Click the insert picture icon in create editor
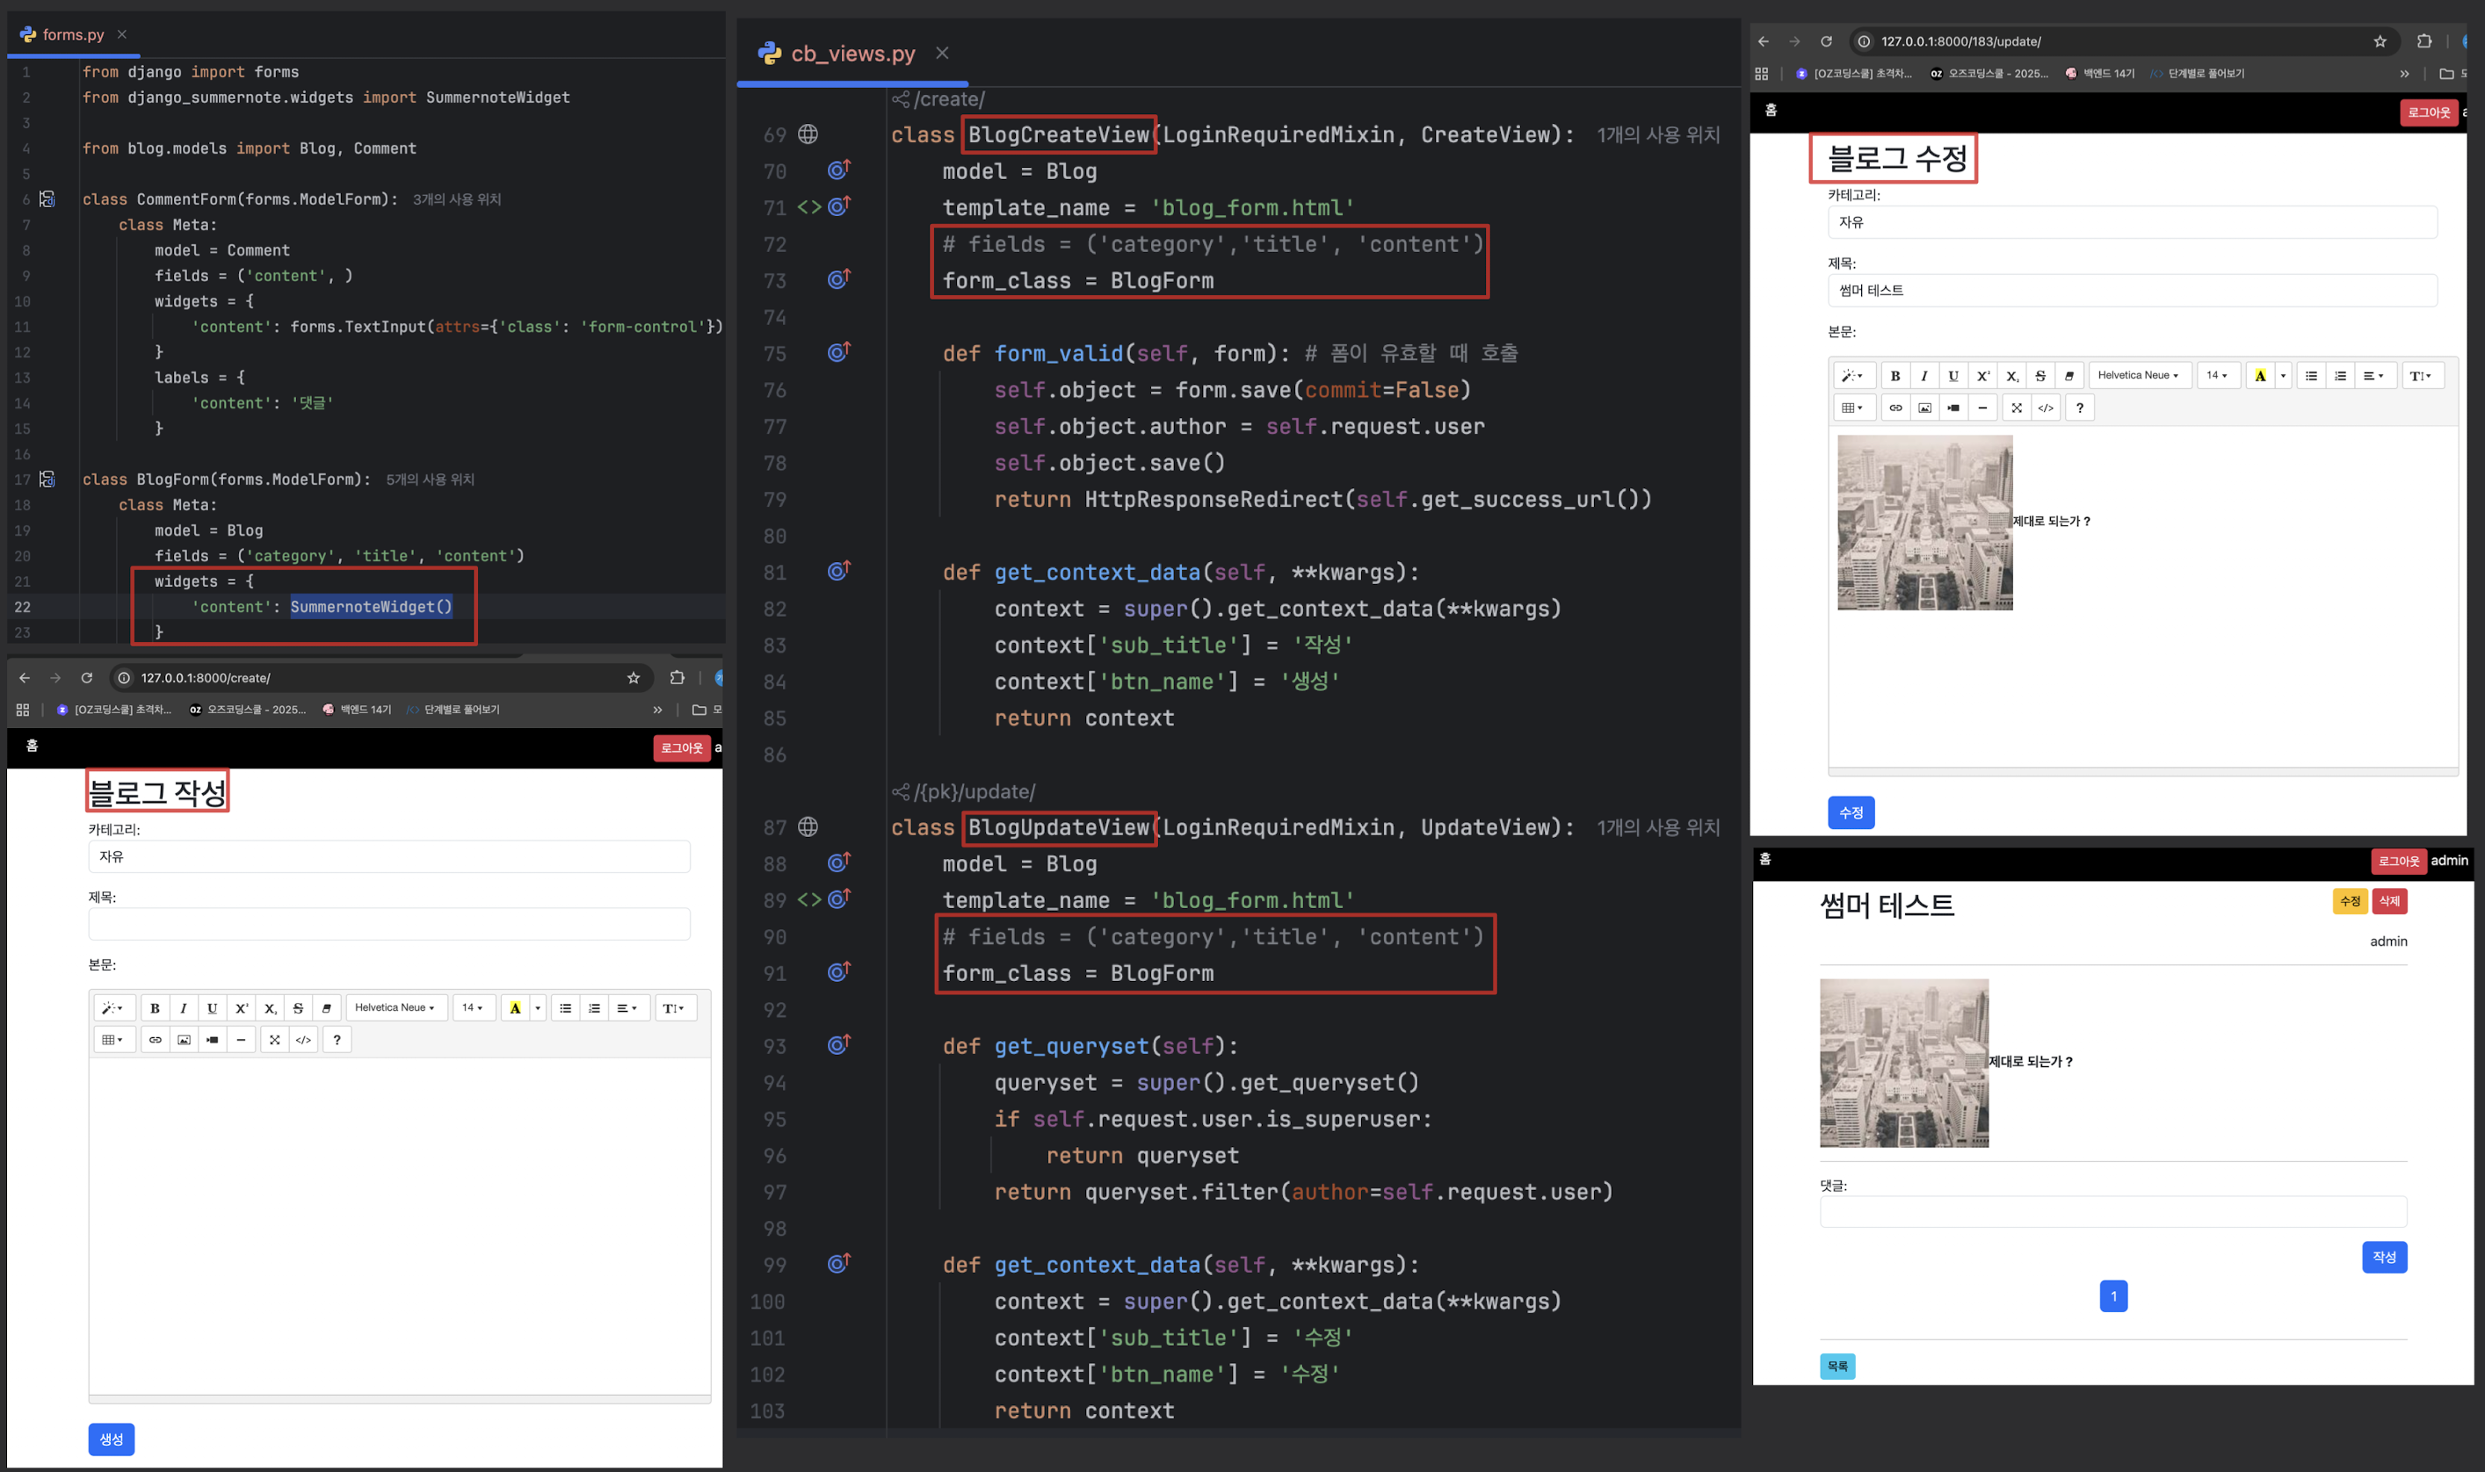Image resolution: width=2485 pixels, height=1472 pixels. (x=184, y=1040)
